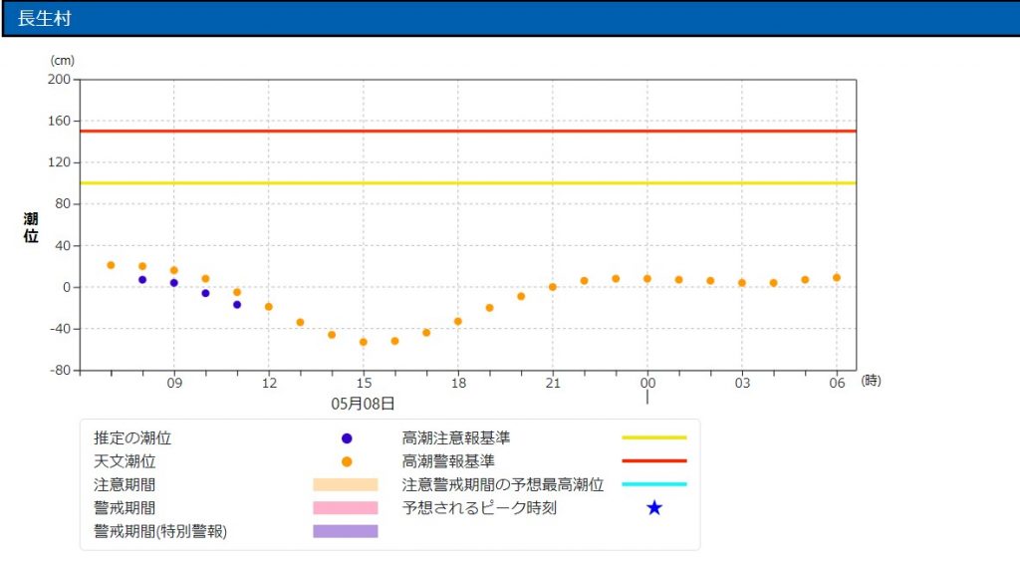Click the (時) x-axis unit label
1020x574 pixels.
[871, 381]
